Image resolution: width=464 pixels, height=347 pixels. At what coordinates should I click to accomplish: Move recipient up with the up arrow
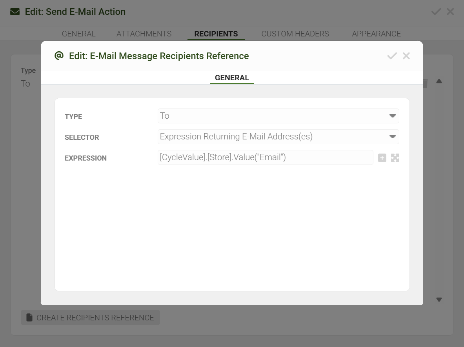tap(439, 81)
